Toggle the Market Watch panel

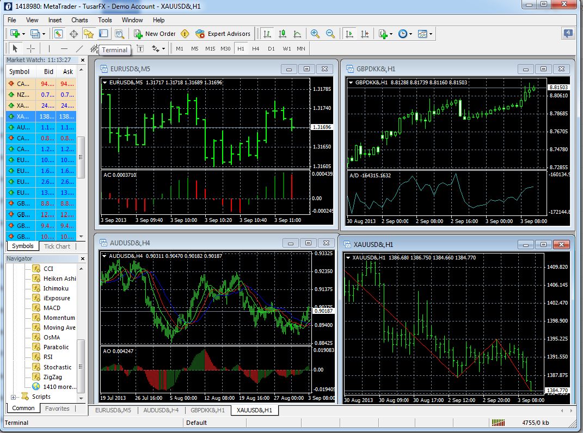(58, 34)
